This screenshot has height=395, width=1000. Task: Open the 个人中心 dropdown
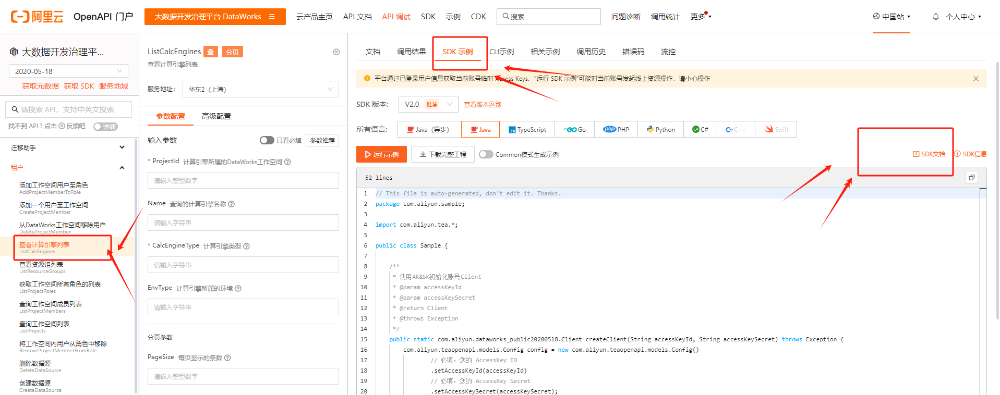pyautogui.click(x=964, y=17)
